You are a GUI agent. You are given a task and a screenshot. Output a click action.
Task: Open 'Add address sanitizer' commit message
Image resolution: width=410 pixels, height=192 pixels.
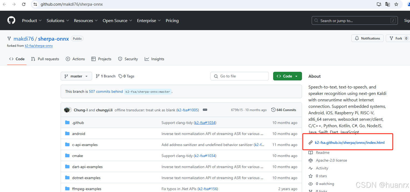[x=208, y=145]
